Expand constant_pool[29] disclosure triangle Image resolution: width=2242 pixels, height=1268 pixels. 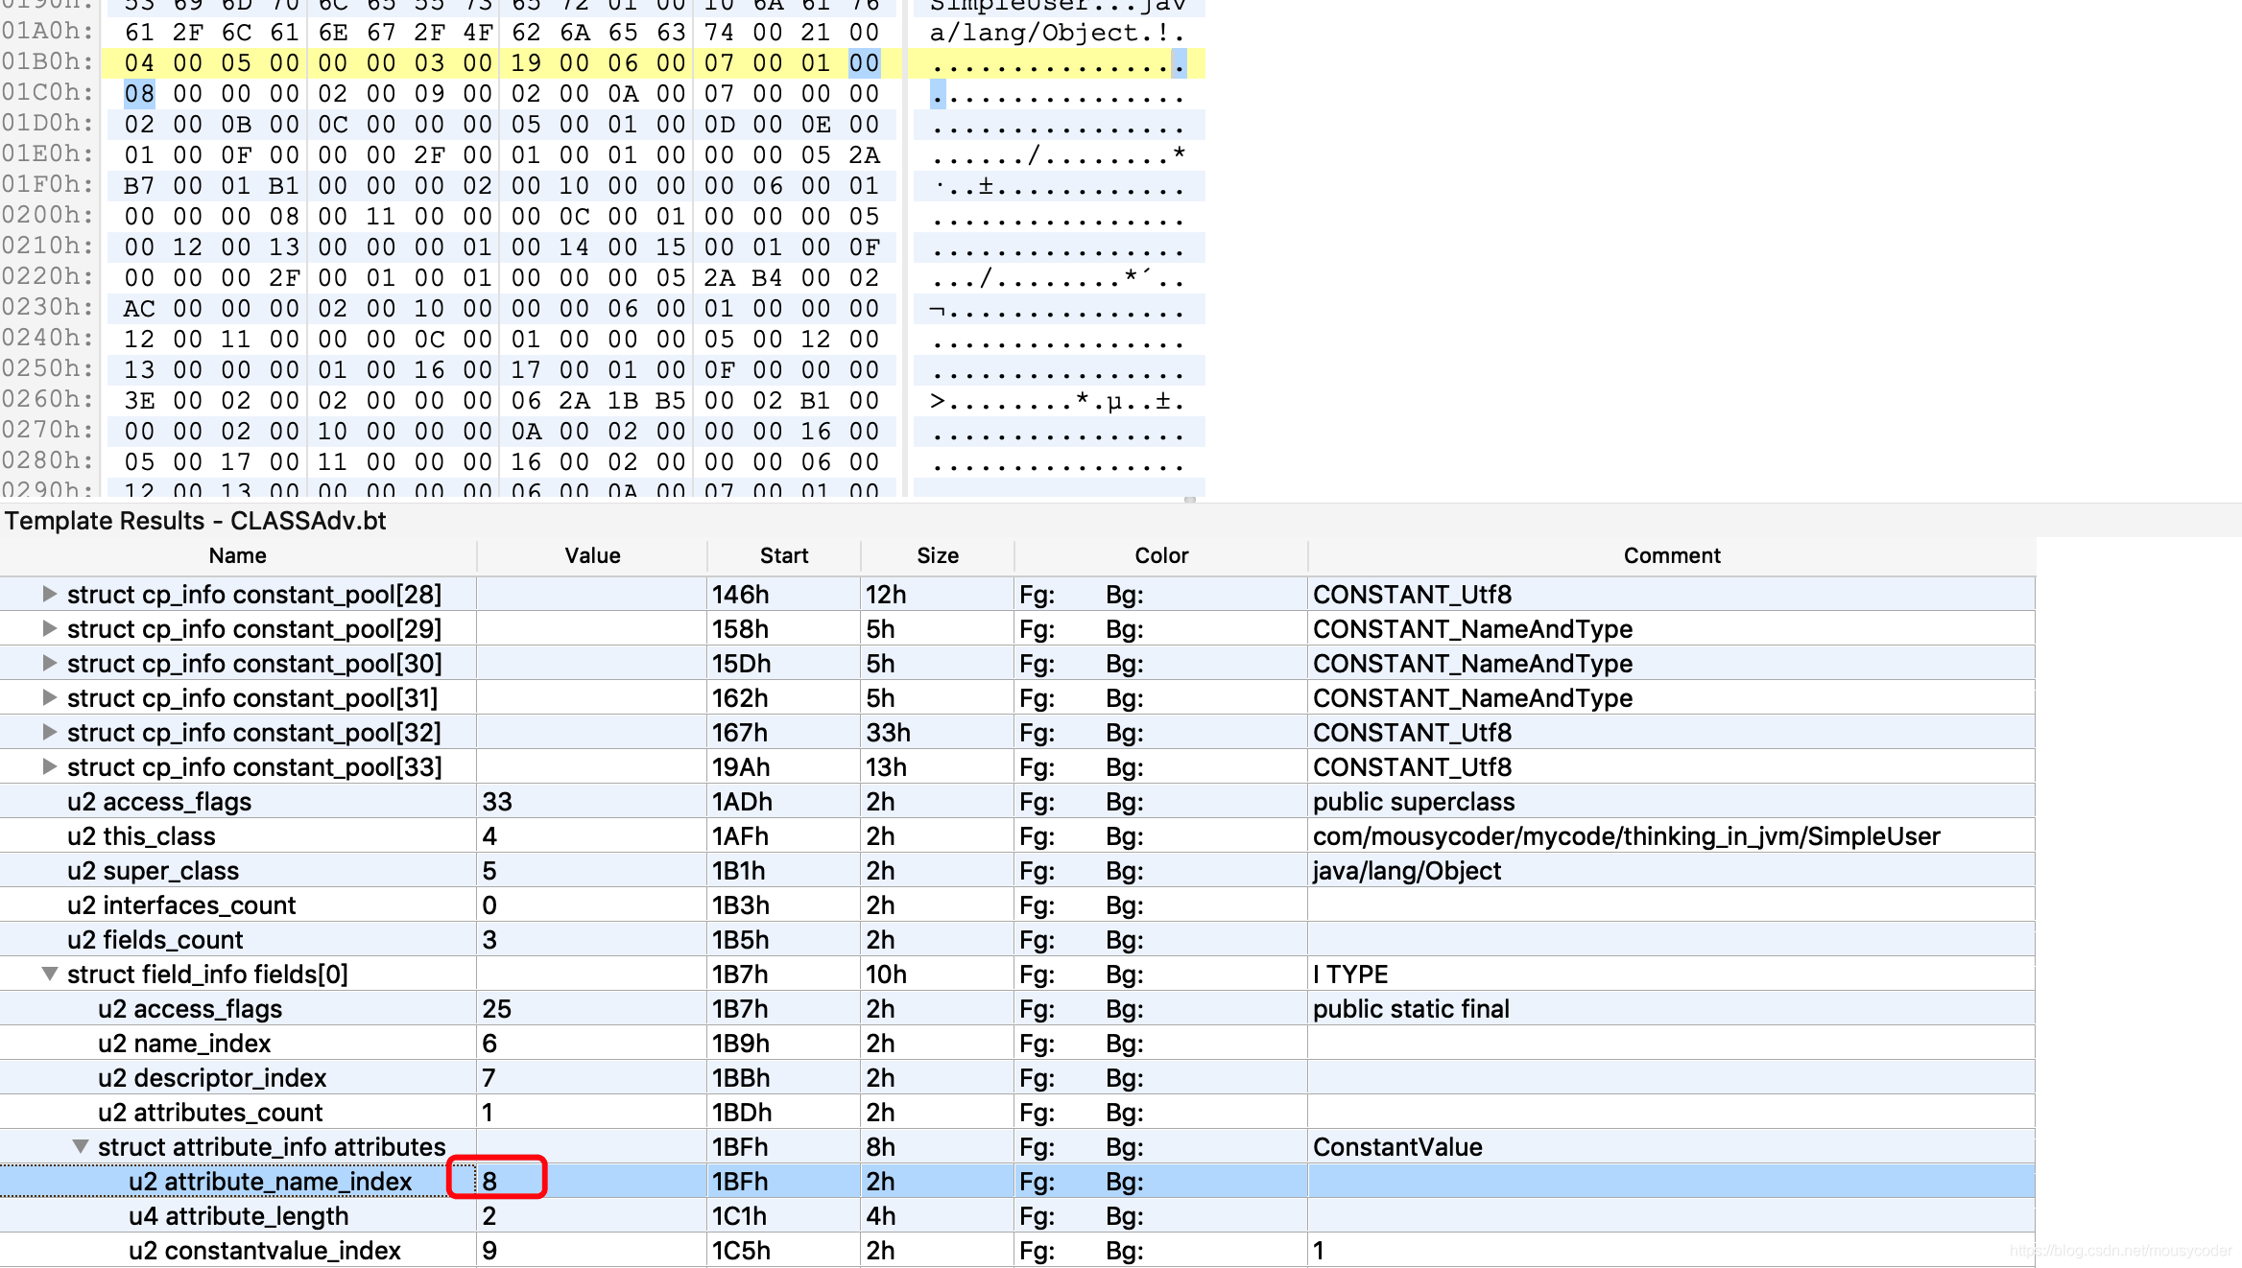tap(50, 628)
